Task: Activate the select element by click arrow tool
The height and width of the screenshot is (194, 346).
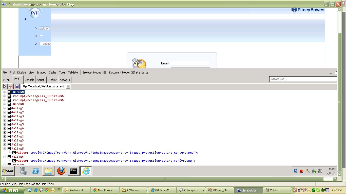Action: click(5, 86)
